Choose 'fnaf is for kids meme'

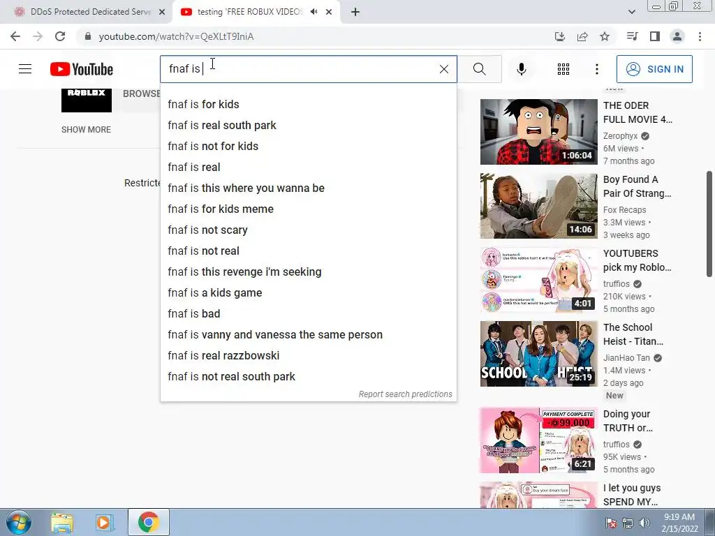coord(308,209)
